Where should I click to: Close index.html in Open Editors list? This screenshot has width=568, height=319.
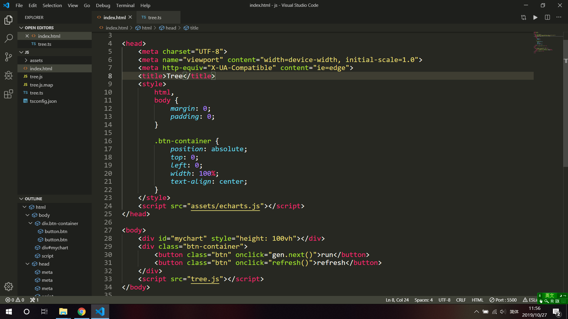click(27, 36)
